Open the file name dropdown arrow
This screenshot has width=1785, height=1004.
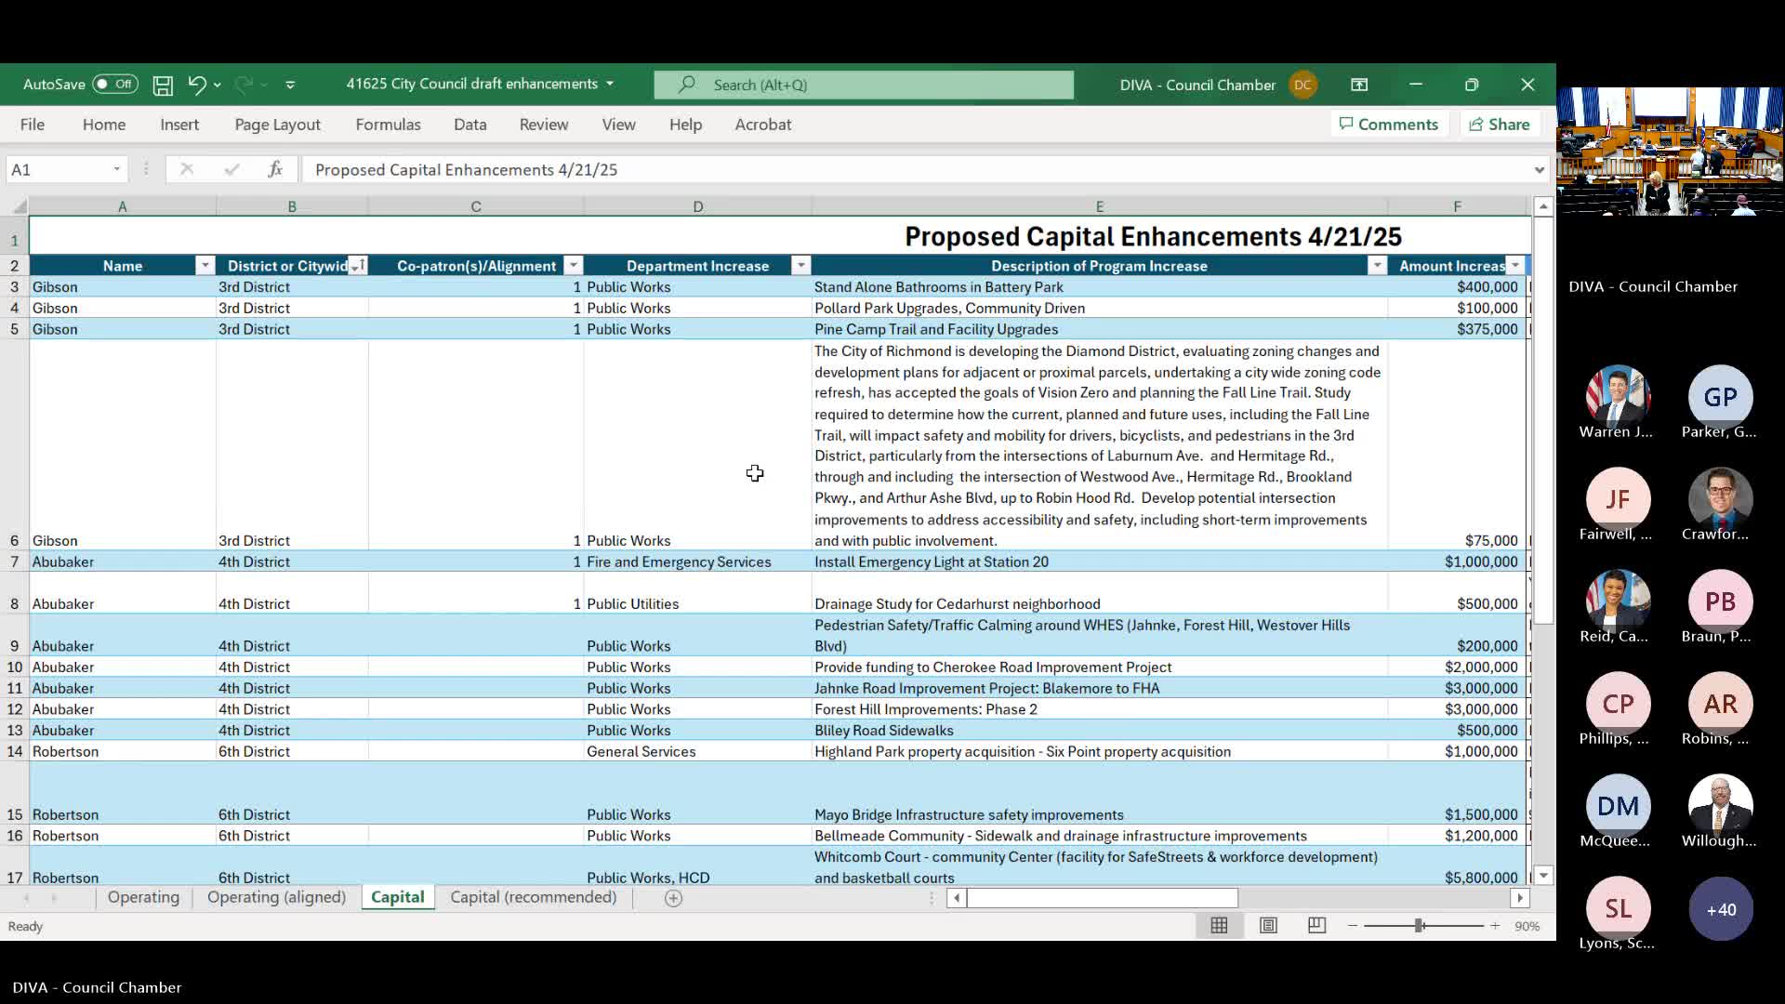point(610,84)
